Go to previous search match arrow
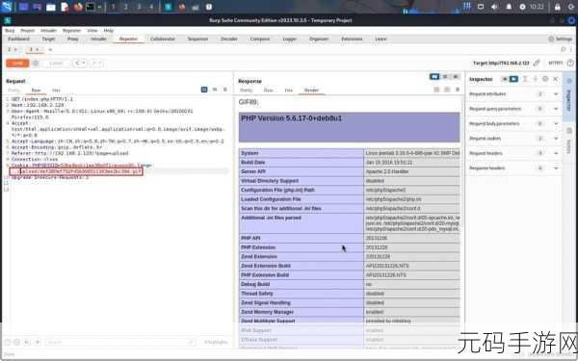This screenshot has width=578, height=361. pos(27,342)
